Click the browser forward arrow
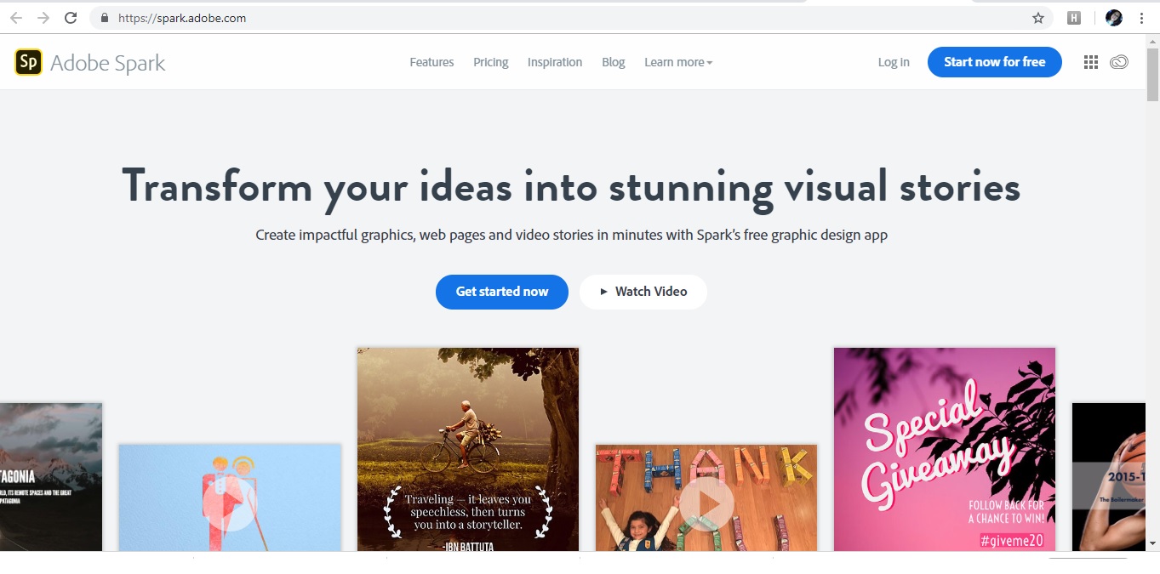The image size is (1160, 574). pyautogui.click(x=43, y=18)
